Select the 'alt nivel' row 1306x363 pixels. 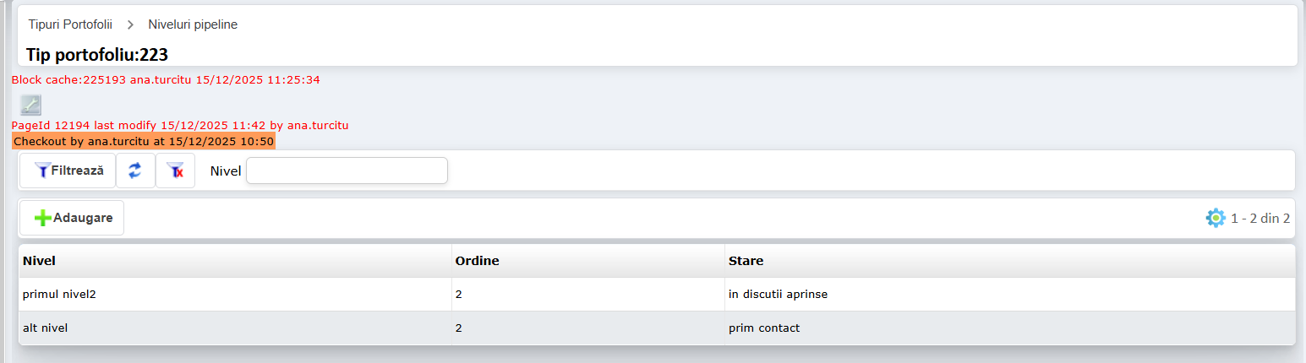46,328
